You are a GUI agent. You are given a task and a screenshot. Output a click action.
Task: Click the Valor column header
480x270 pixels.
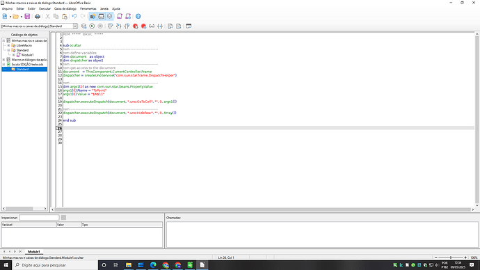click(69, 225)
